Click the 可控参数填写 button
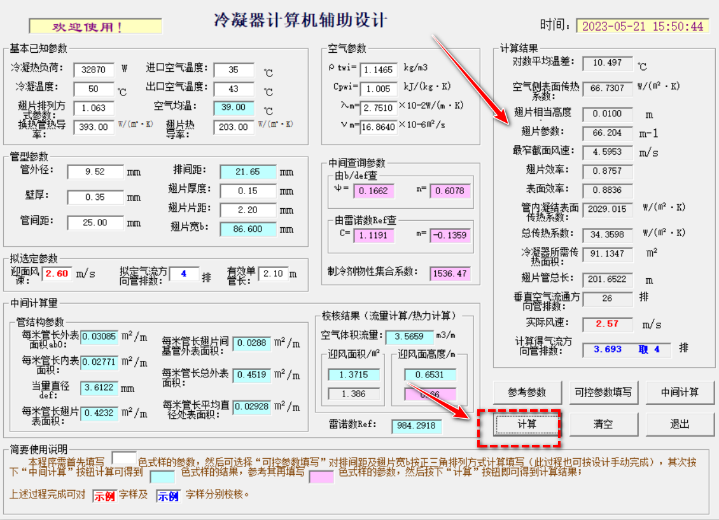This screenshot has width=719, height=520. click(603, 392)
